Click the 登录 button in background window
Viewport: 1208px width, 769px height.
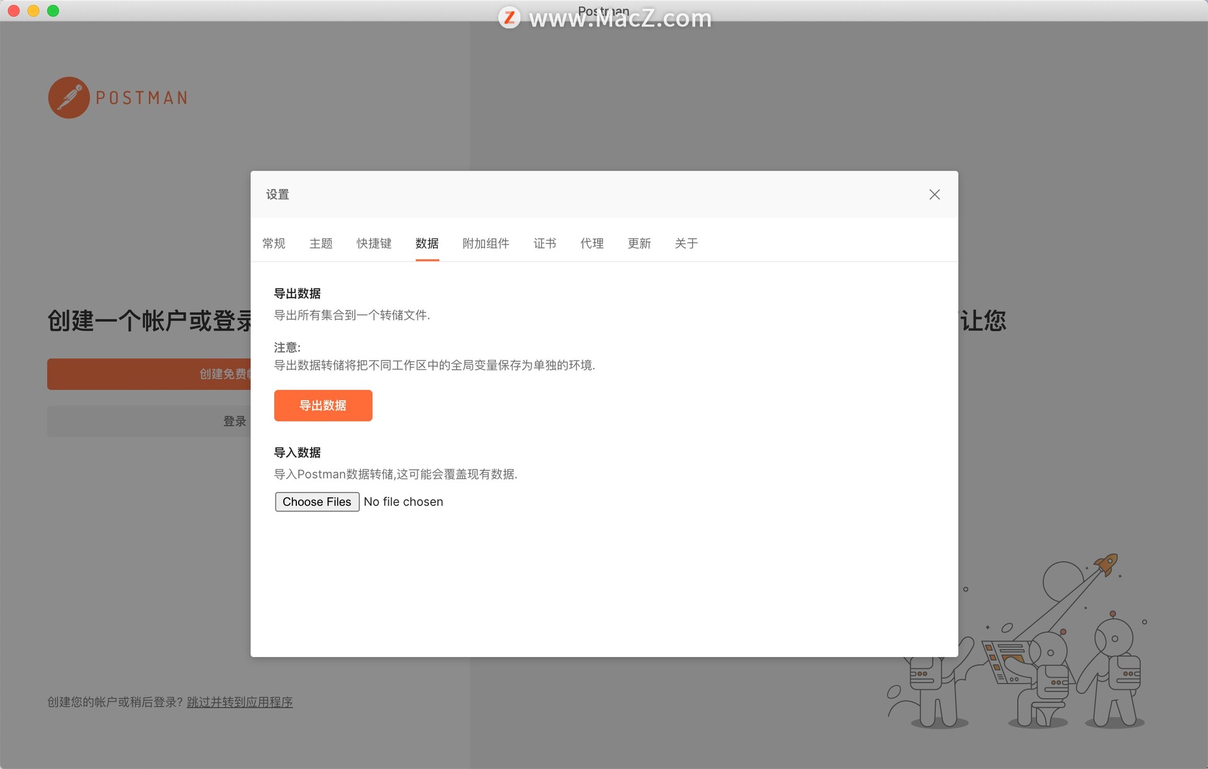(149, 421)
